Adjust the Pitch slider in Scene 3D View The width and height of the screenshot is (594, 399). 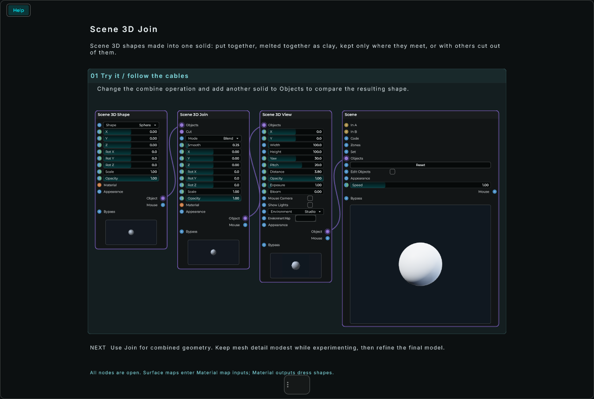pos(296,165)
